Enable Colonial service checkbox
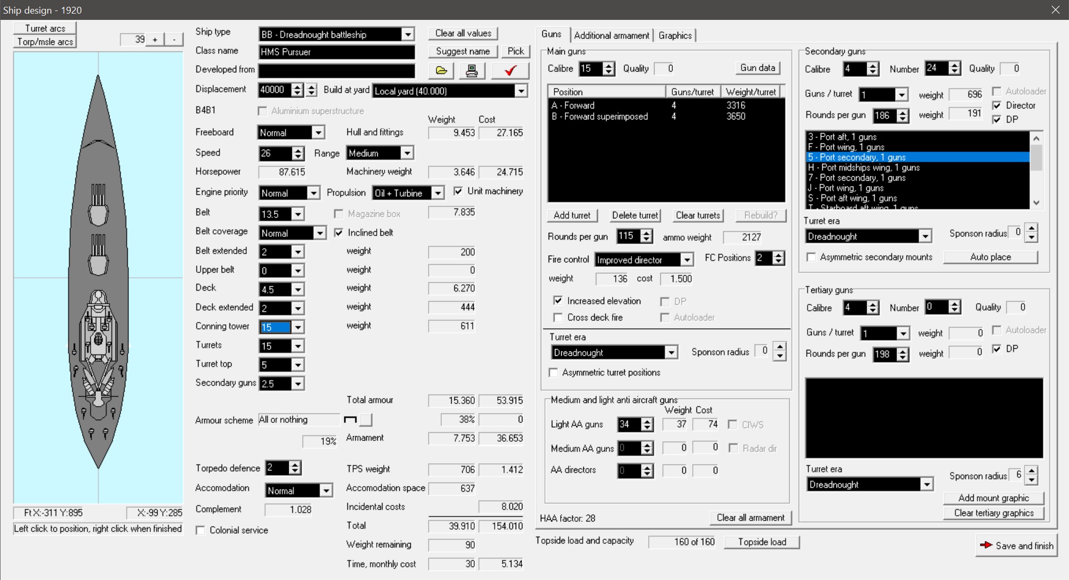1069x580 pixels. (200, 530)
